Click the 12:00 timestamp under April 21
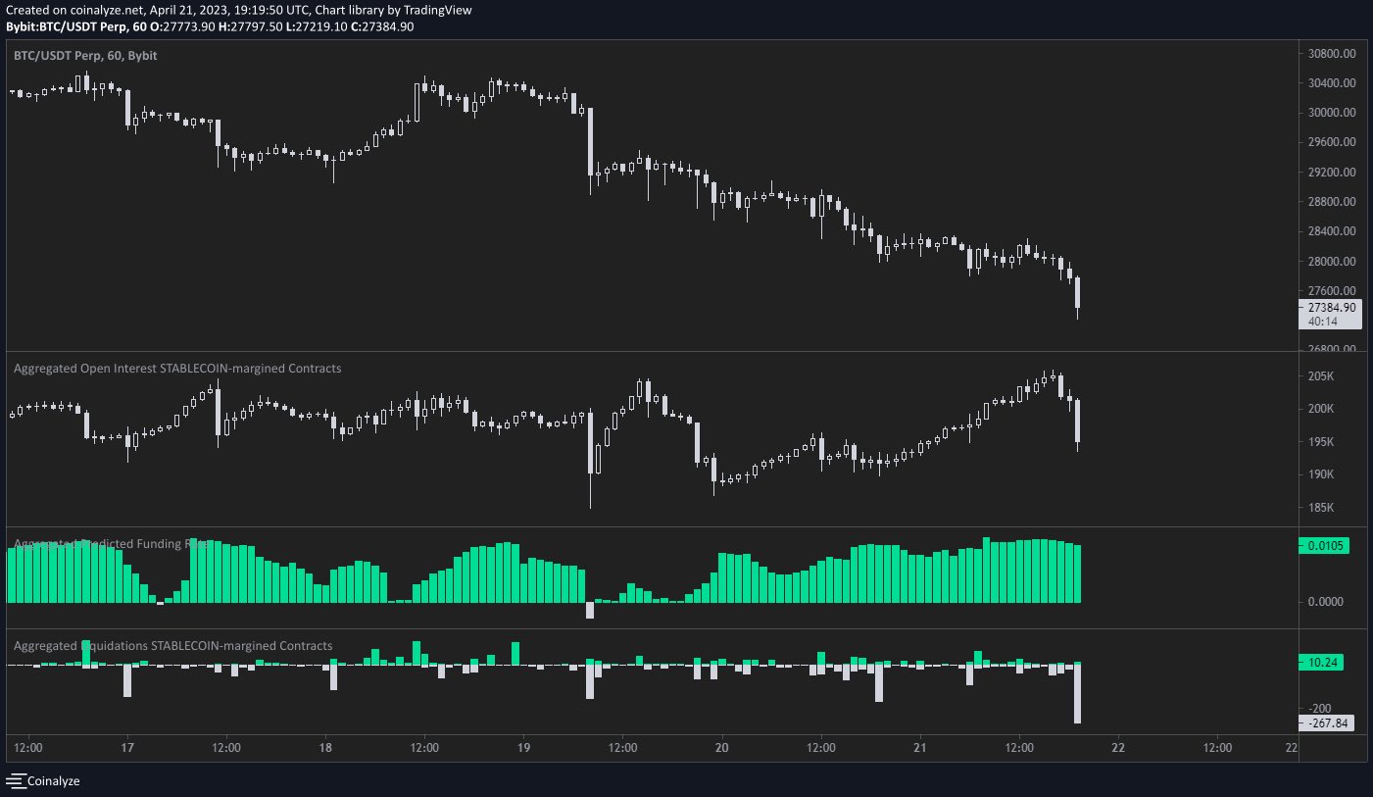The height and width of the screenshot is (797, 1373). point(1019,748)
